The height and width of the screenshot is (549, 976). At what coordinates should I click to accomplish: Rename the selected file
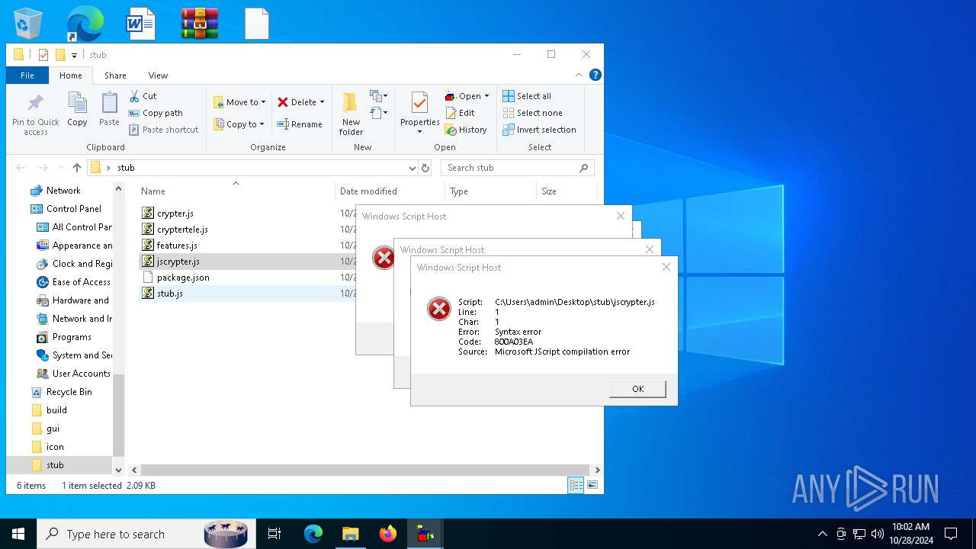click(x=299, y=124)
